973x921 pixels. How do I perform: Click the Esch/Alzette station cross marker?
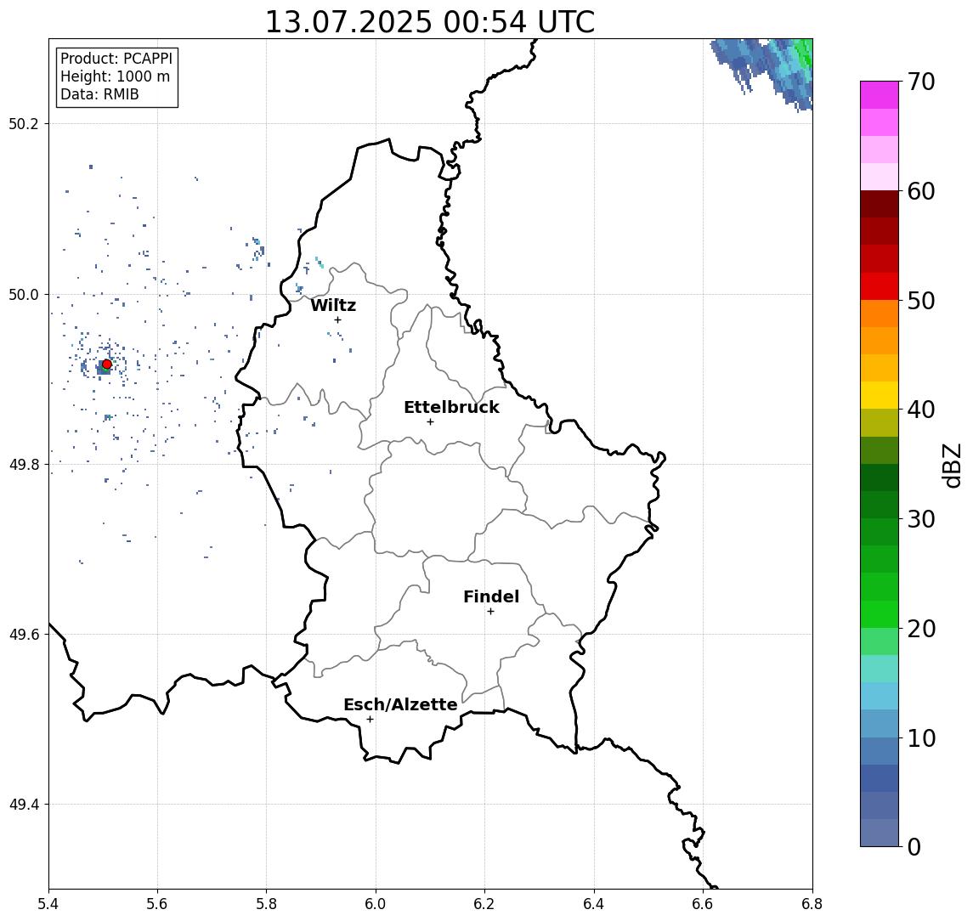(x=370, y=720)
